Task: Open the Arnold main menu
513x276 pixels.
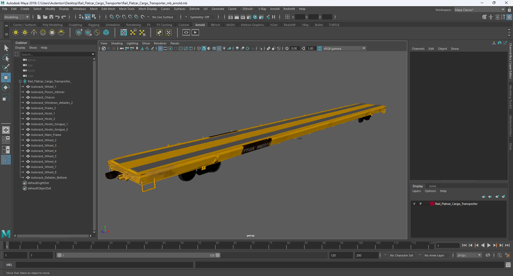Action: coord(275,9)
